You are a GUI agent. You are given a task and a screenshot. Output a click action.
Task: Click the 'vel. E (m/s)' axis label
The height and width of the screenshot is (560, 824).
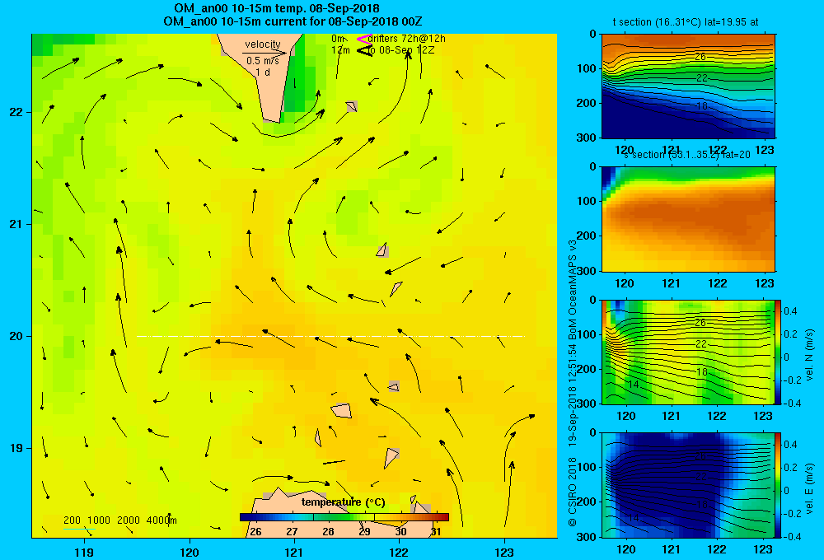pos(810,488)
